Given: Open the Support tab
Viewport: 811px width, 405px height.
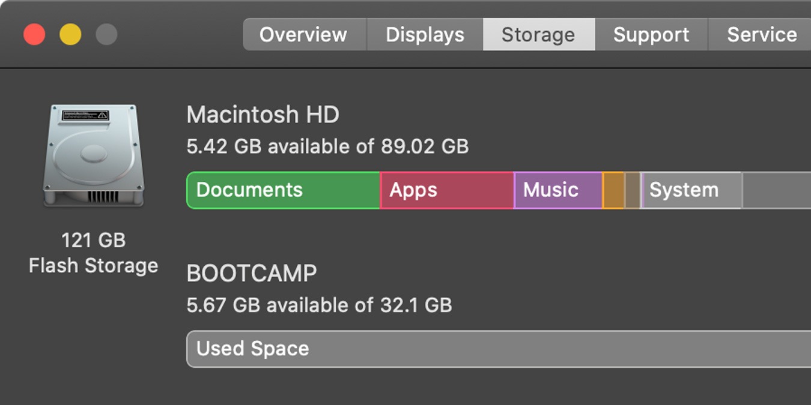Looking at the screenshot, I should point(651,34).
